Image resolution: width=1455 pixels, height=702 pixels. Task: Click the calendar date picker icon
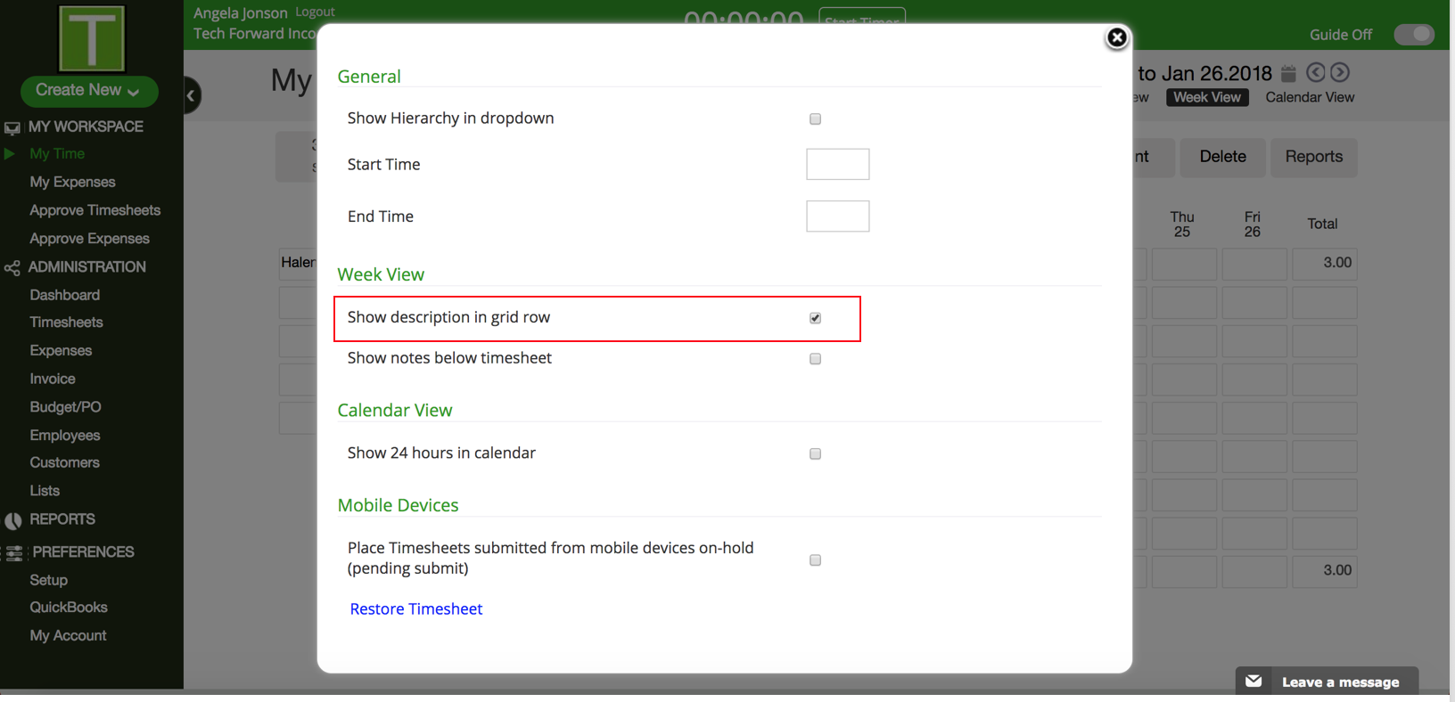coord(1288,73)
